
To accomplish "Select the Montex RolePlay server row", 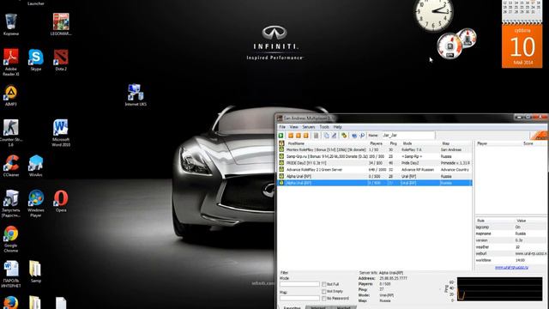I will [375, 149].
